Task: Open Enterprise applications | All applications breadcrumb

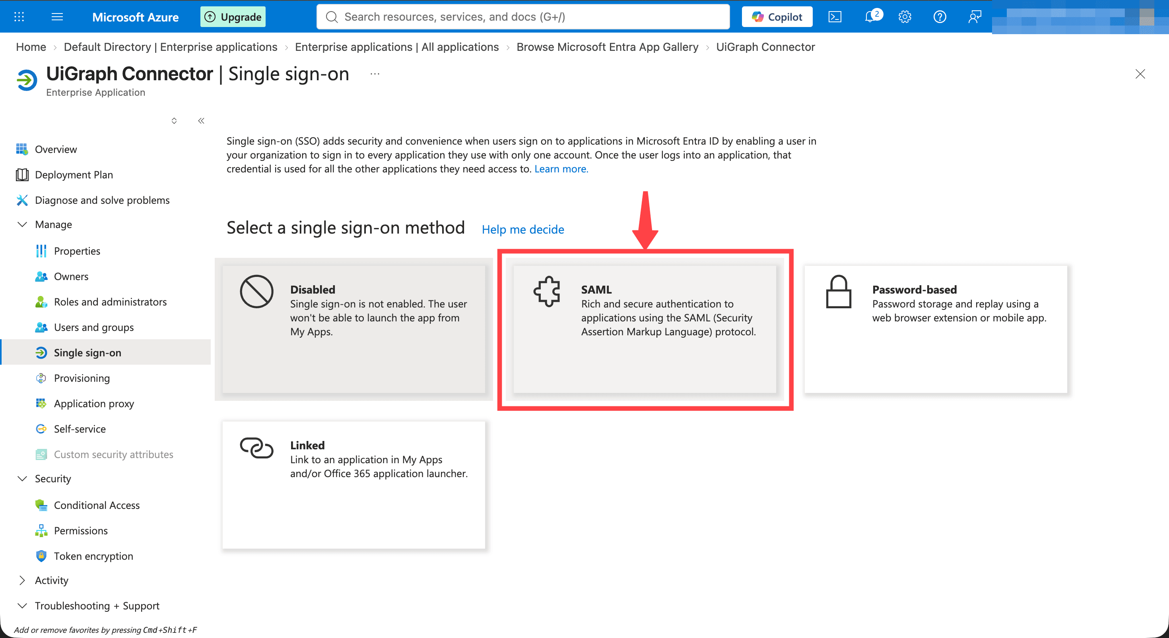Action: point(397,47)
